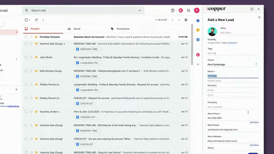This screenshot has width=274, height=154.
Task: Refresh the inbox
Action: click(x=36, y=20)
